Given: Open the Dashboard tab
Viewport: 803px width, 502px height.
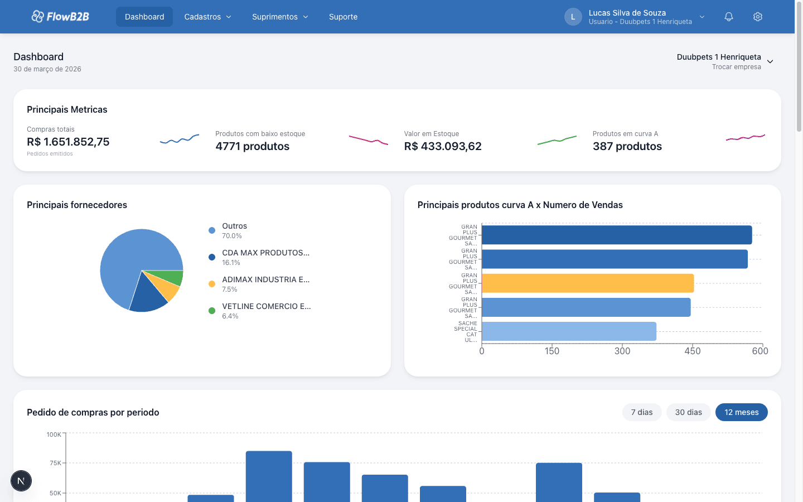Looking at the screenshot, I should click(144, 17).
